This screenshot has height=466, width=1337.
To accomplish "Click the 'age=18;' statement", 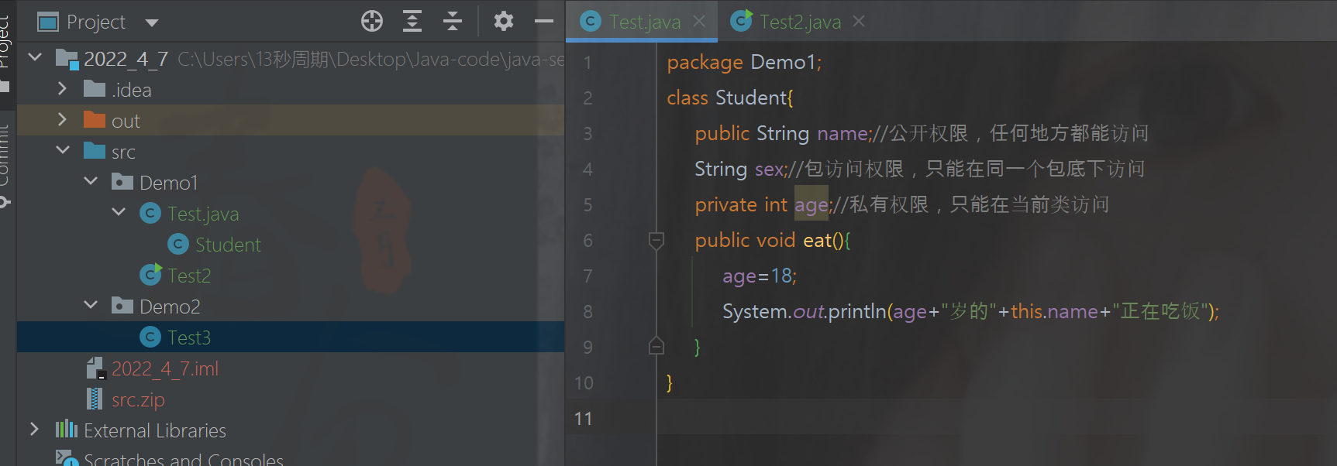I will click(x=760, y=276).
